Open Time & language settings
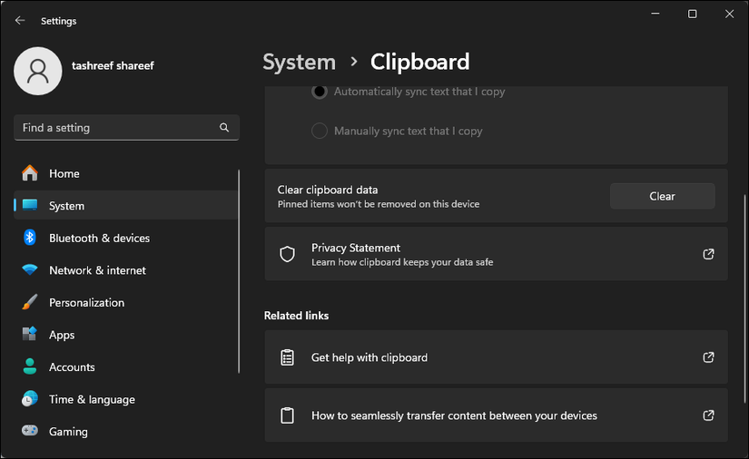Screen dimensions: 749x459 (92, 399)
